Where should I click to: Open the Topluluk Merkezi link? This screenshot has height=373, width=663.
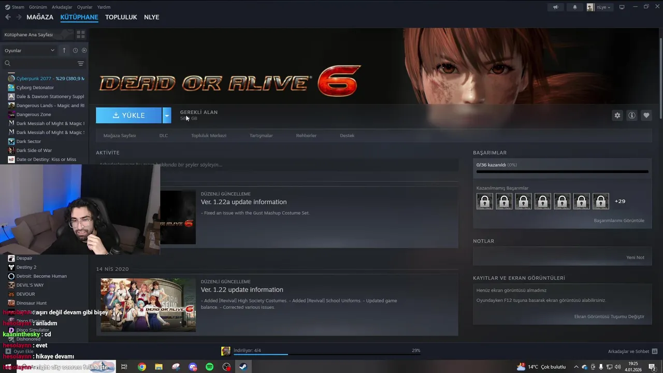click(209, 136)
